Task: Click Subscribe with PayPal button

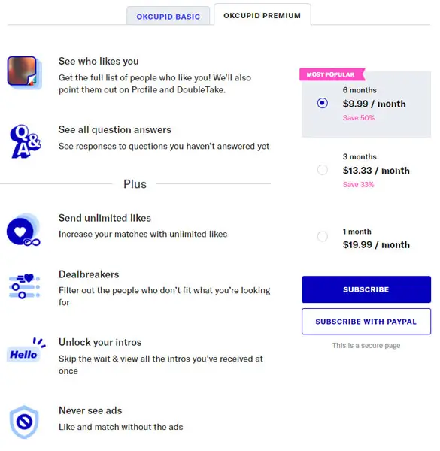Action: (366, 322)
